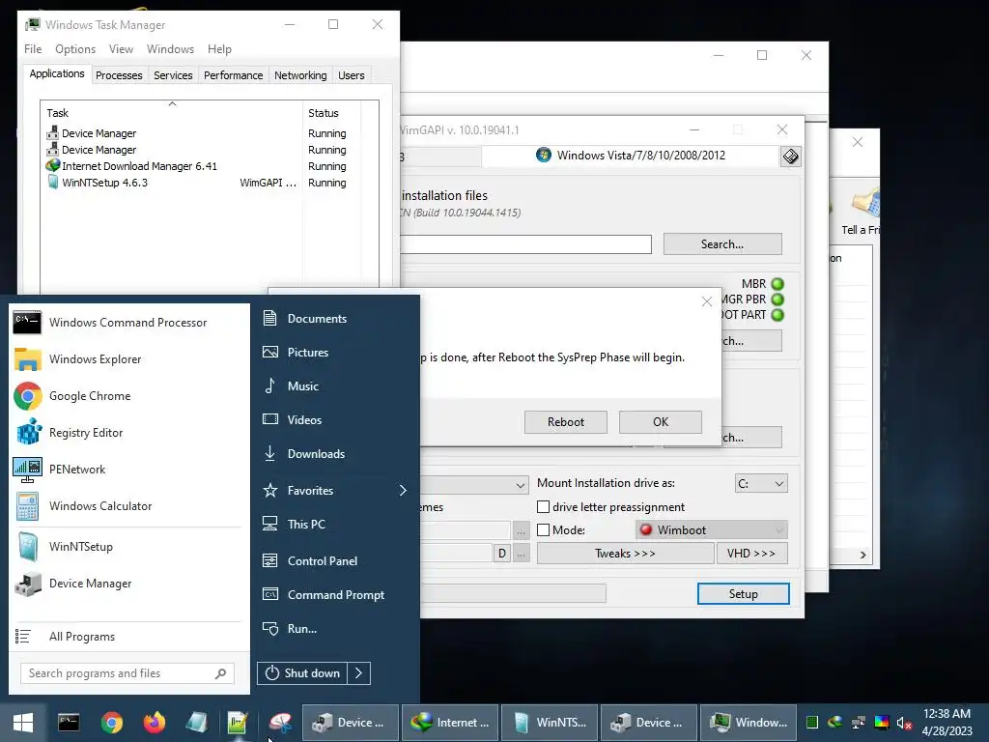The height and width of the screenshot is (742, 989).
Task: Click the Shut down button
Action: tap(302, 673)
